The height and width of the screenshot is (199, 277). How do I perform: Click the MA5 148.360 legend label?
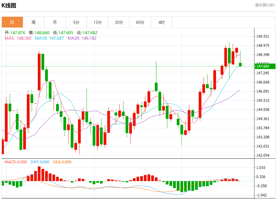pos(18,38)
